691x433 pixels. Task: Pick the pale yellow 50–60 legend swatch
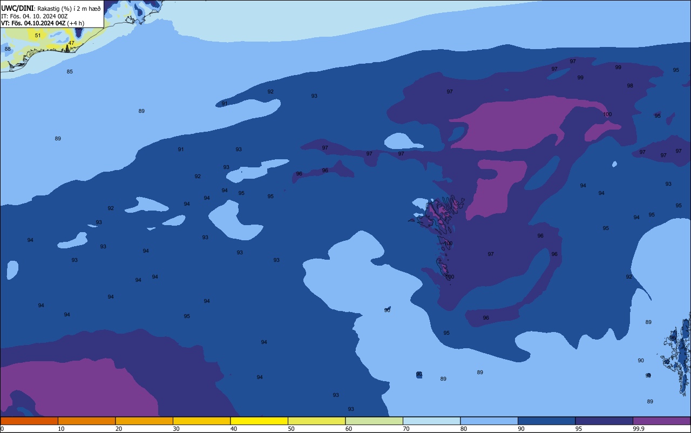pyautogui.click(x=316, y=421)
